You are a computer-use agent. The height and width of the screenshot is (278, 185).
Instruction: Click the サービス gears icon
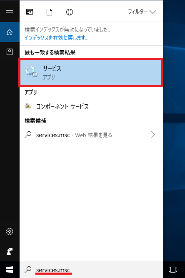31,71
